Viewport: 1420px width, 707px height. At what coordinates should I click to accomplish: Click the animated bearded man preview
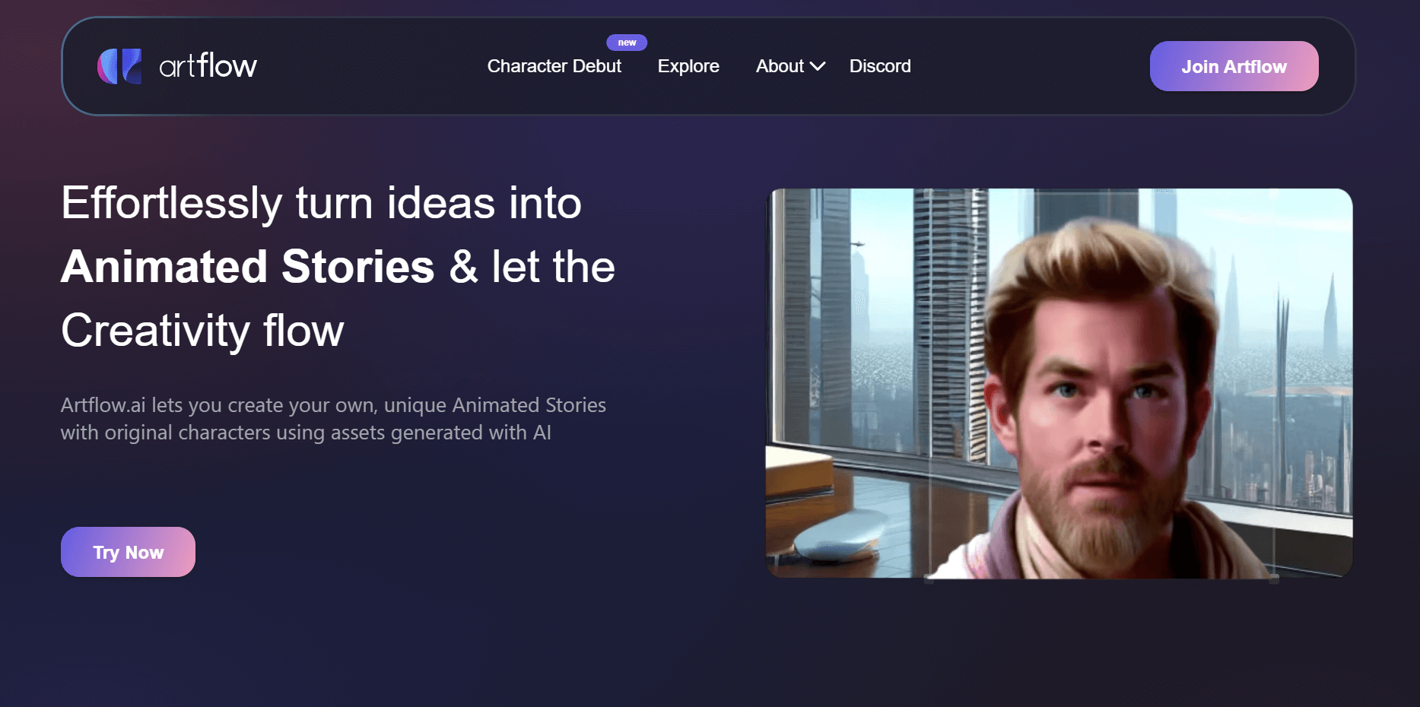pyautogui.click(x=1059, y=383)
